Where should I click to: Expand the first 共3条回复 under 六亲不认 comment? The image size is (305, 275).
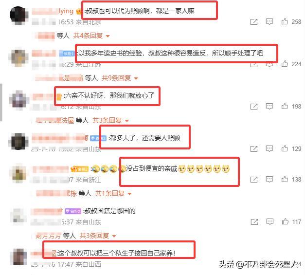click(x=110, y=120)
